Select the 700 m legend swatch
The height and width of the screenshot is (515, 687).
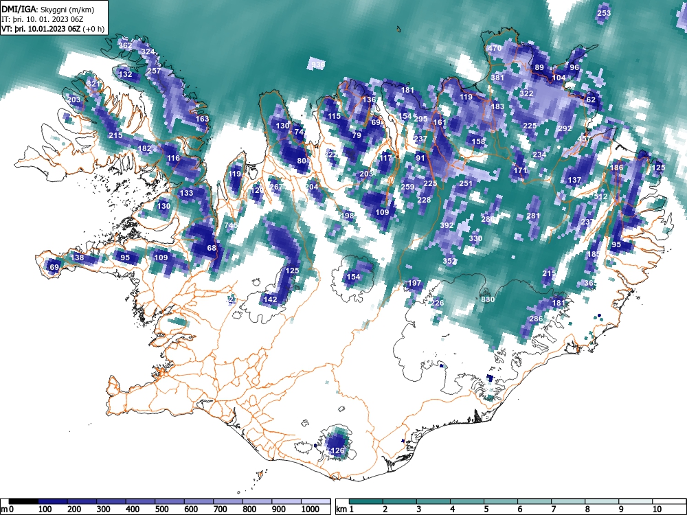click(x=228, y=501)
